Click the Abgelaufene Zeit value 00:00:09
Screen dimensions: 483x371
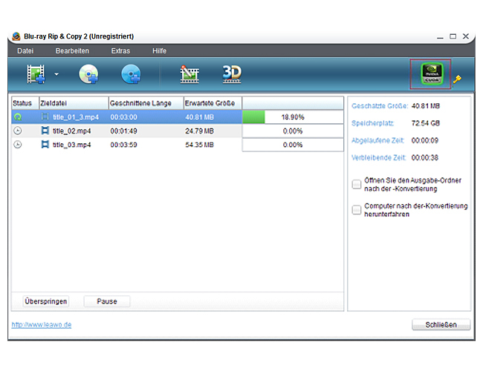tap(425, 140)
